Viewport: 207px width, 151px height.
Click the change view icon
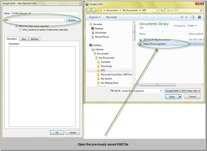click(182, 17)
